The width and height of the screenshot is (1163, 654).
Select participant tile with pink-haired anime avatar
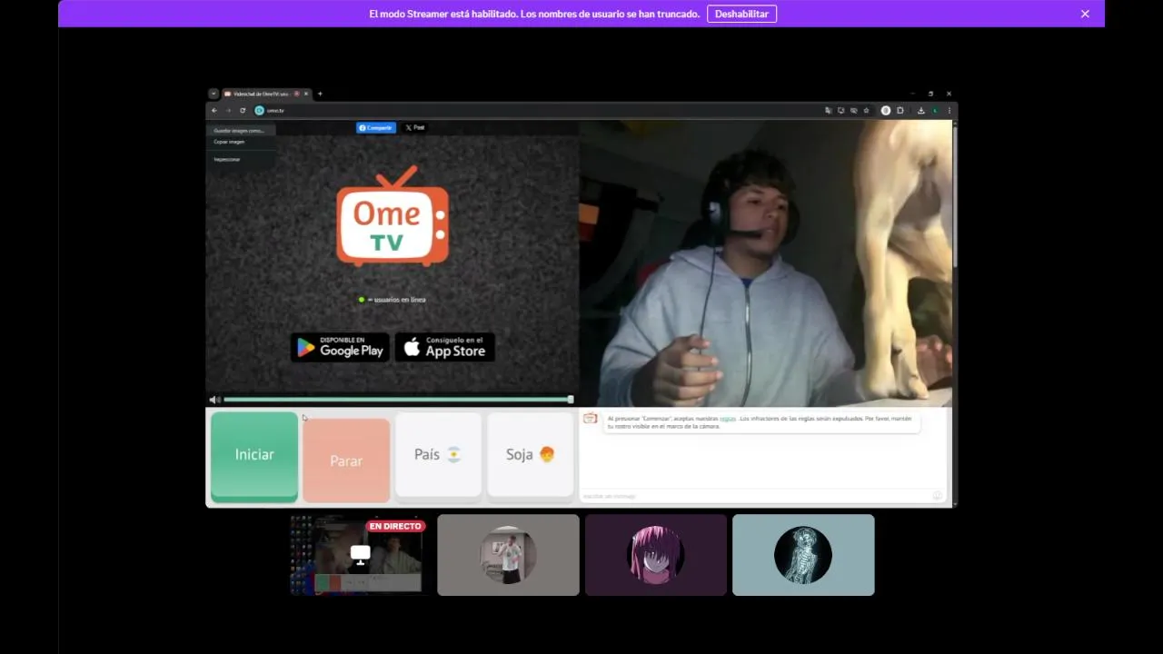(x=656, y=555)
